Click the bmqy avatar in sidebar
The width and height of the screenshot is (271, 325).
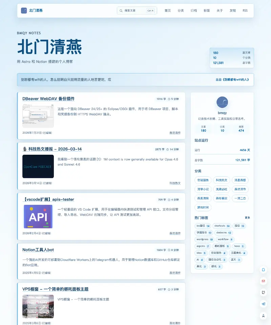coord(222,102)
